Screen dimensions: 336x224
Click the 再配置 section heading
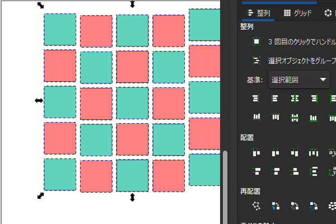pos(250,191)
